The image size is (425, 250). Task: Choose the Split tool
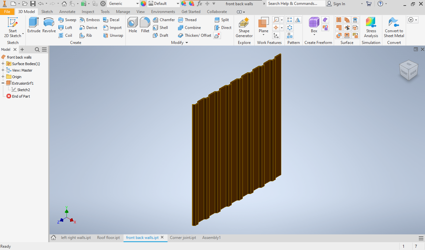[x=222, y=20]
